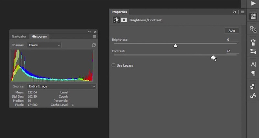Open the Character Styles panel icon

click(x=253, y=96)
